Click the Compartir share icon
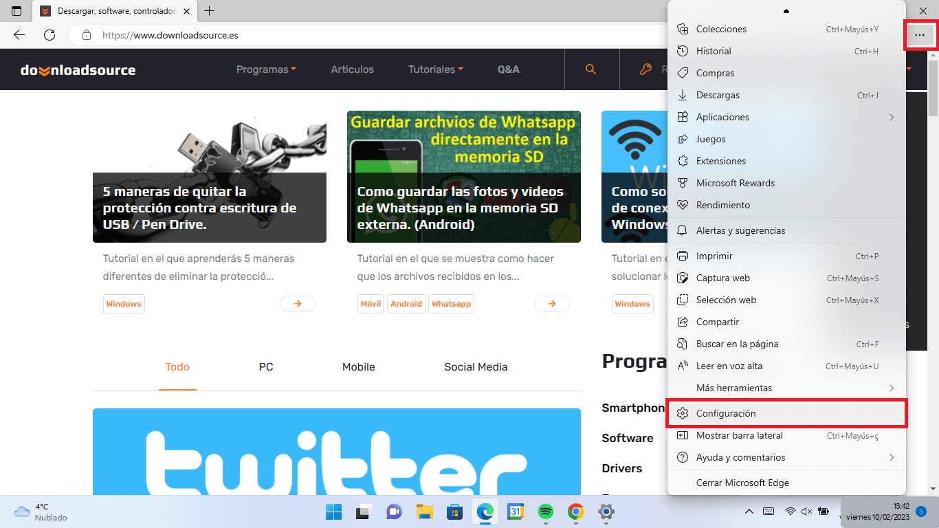 point(683,322)
